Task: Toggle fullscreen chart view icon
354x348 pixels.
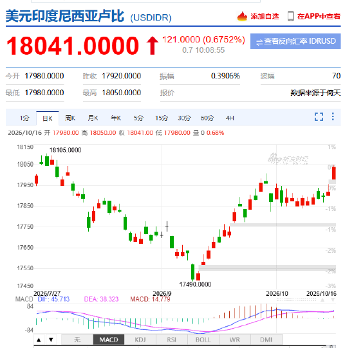Action: click(319, 117)
